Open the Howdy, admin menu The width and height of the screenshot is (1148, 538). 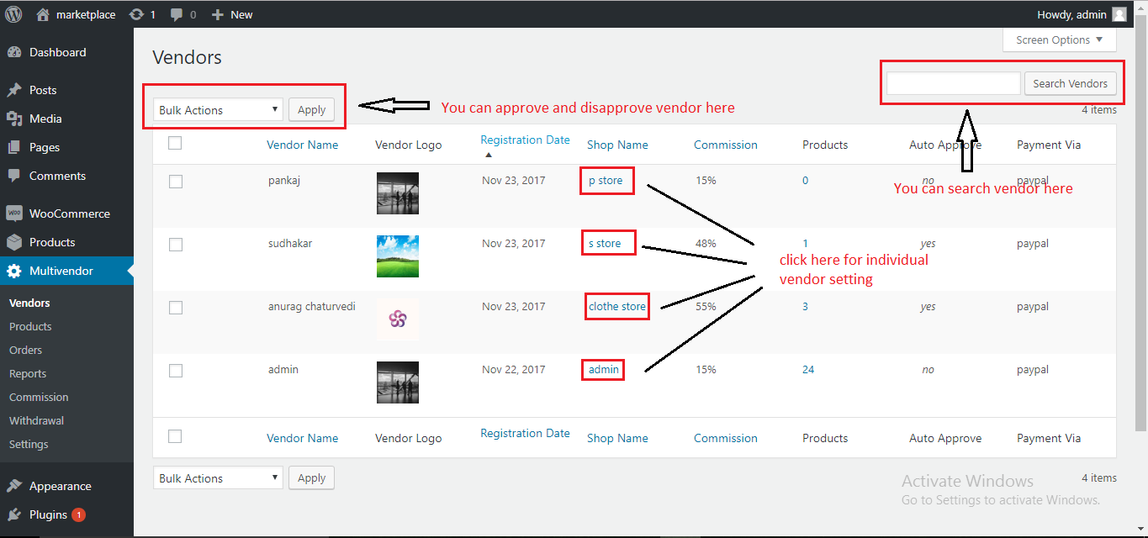click(x=1082, y=14)
